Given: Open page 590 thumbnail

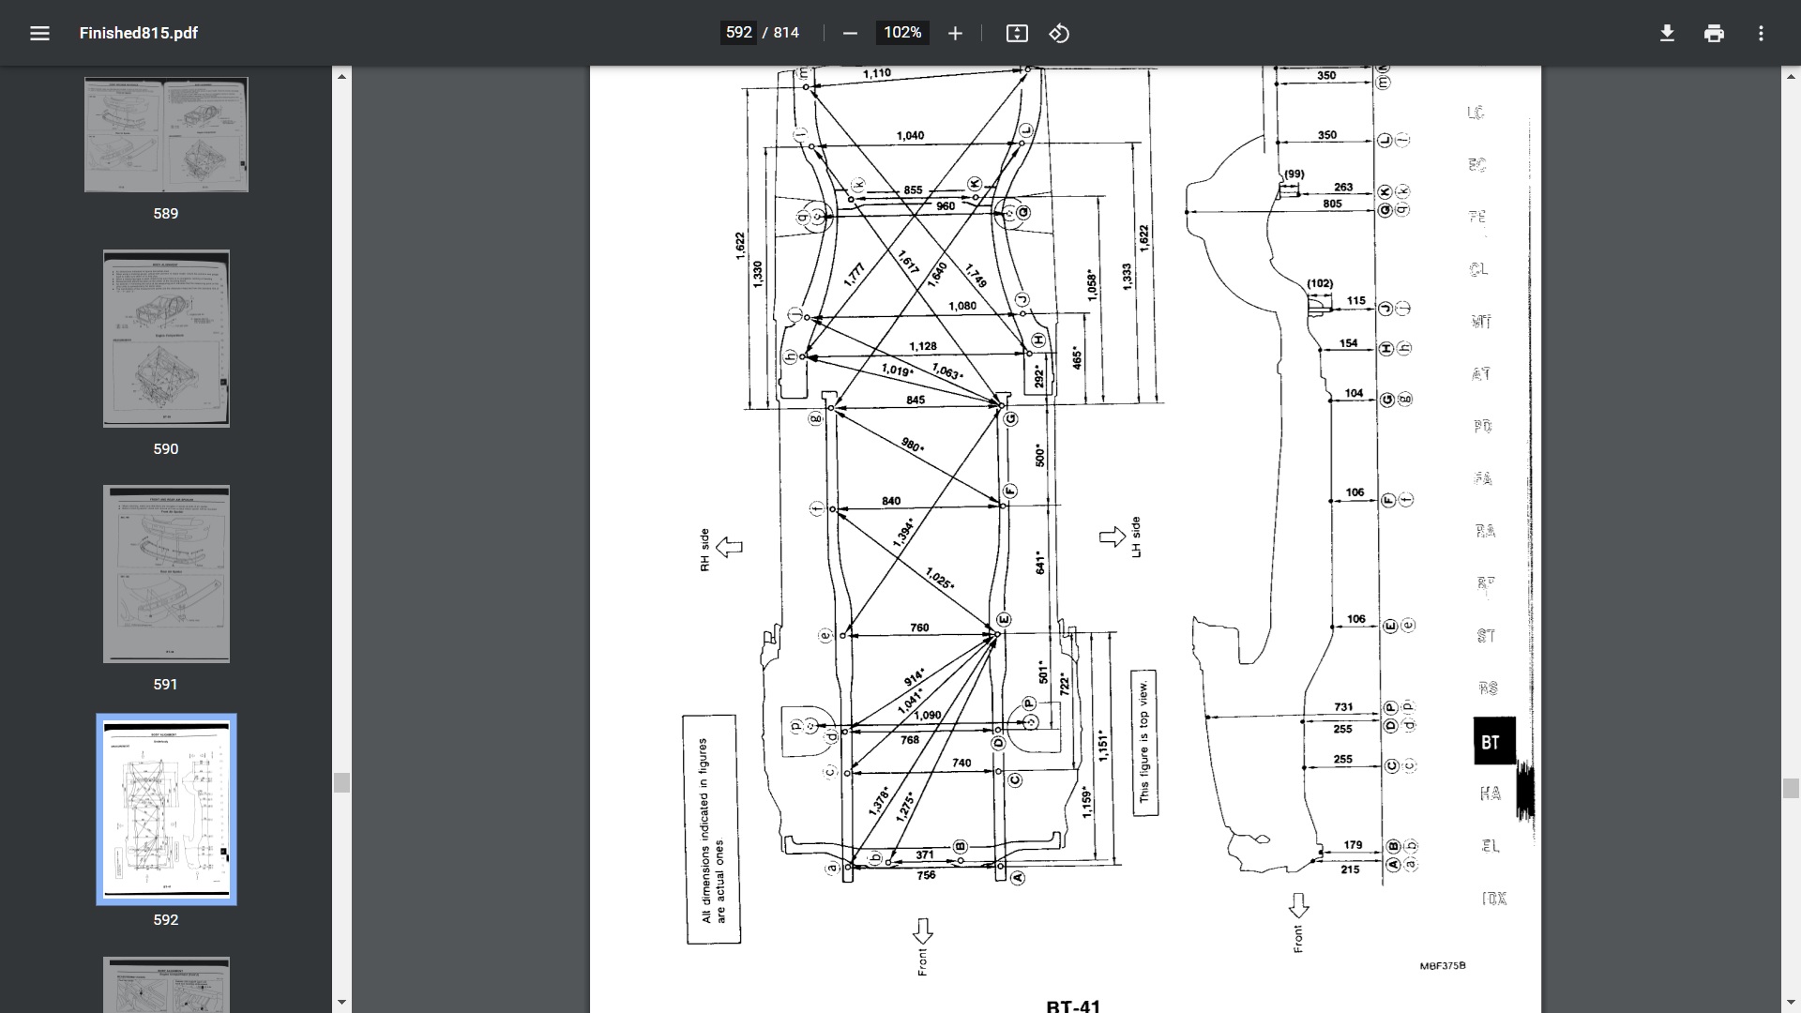Looking at the screenshot, I should pos(166,339).
